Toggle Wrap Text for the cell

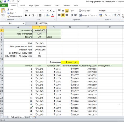tap(84, 11)
